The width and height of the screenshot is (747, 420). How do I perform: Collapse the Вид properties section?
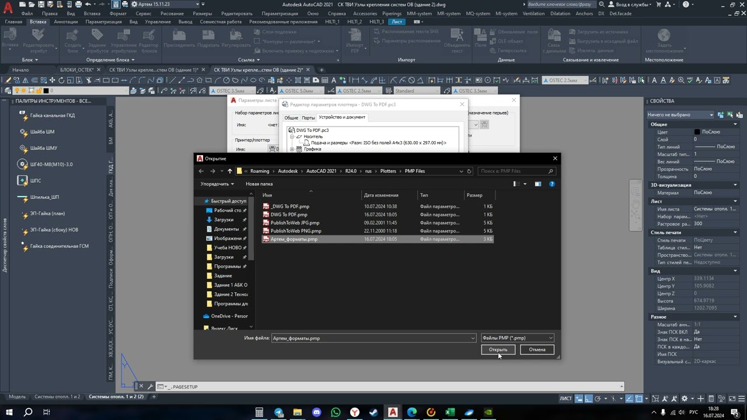click(x=735, y=271)
